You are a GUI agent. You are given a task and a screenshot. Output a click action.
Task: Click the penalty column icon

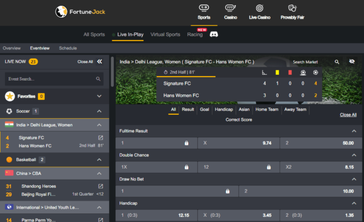303,72
